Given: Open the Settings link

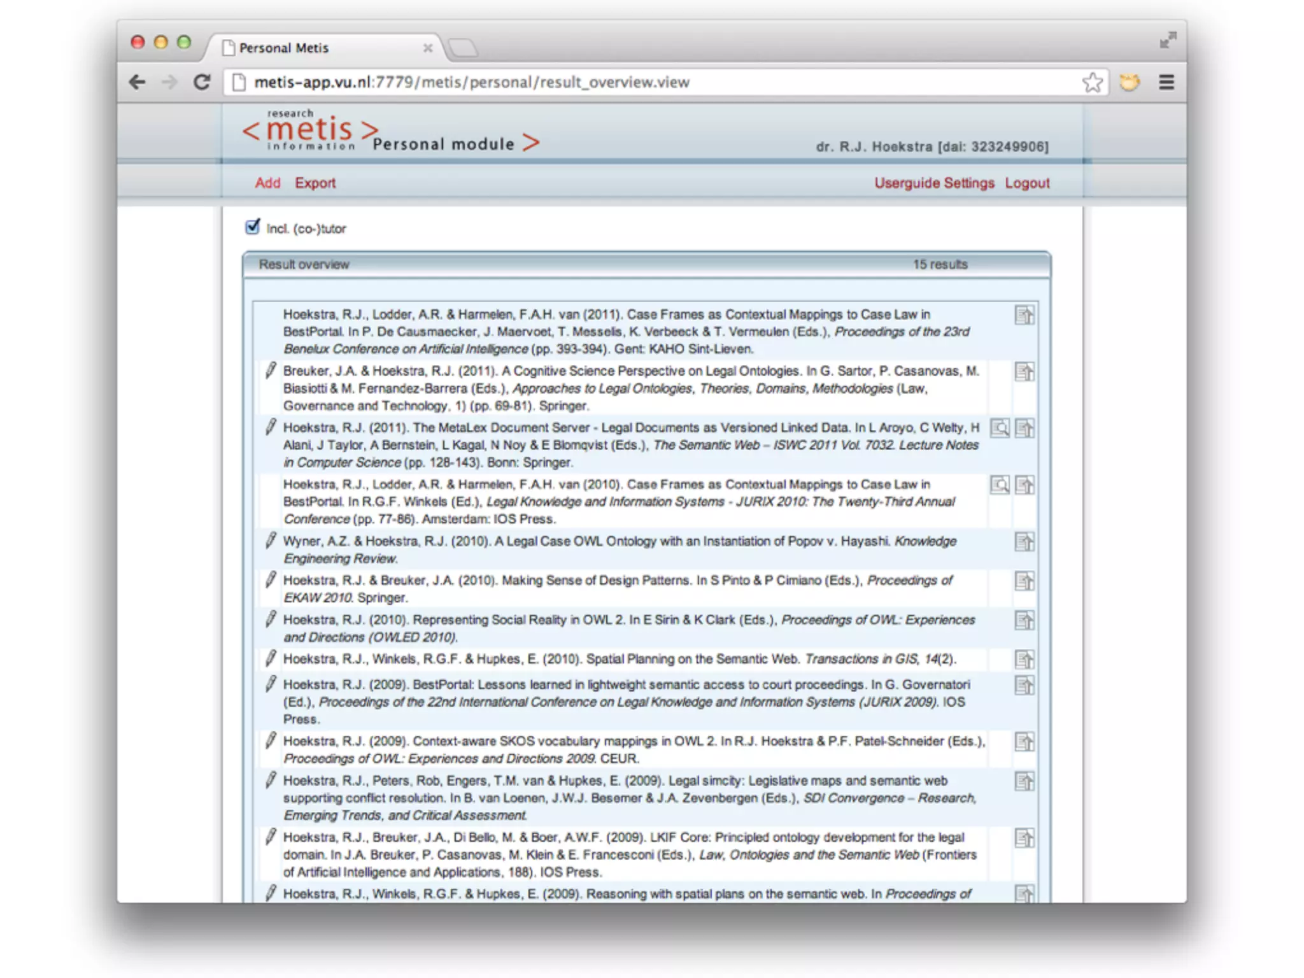Looking at the screenshot, I should (x=968, y=183).
